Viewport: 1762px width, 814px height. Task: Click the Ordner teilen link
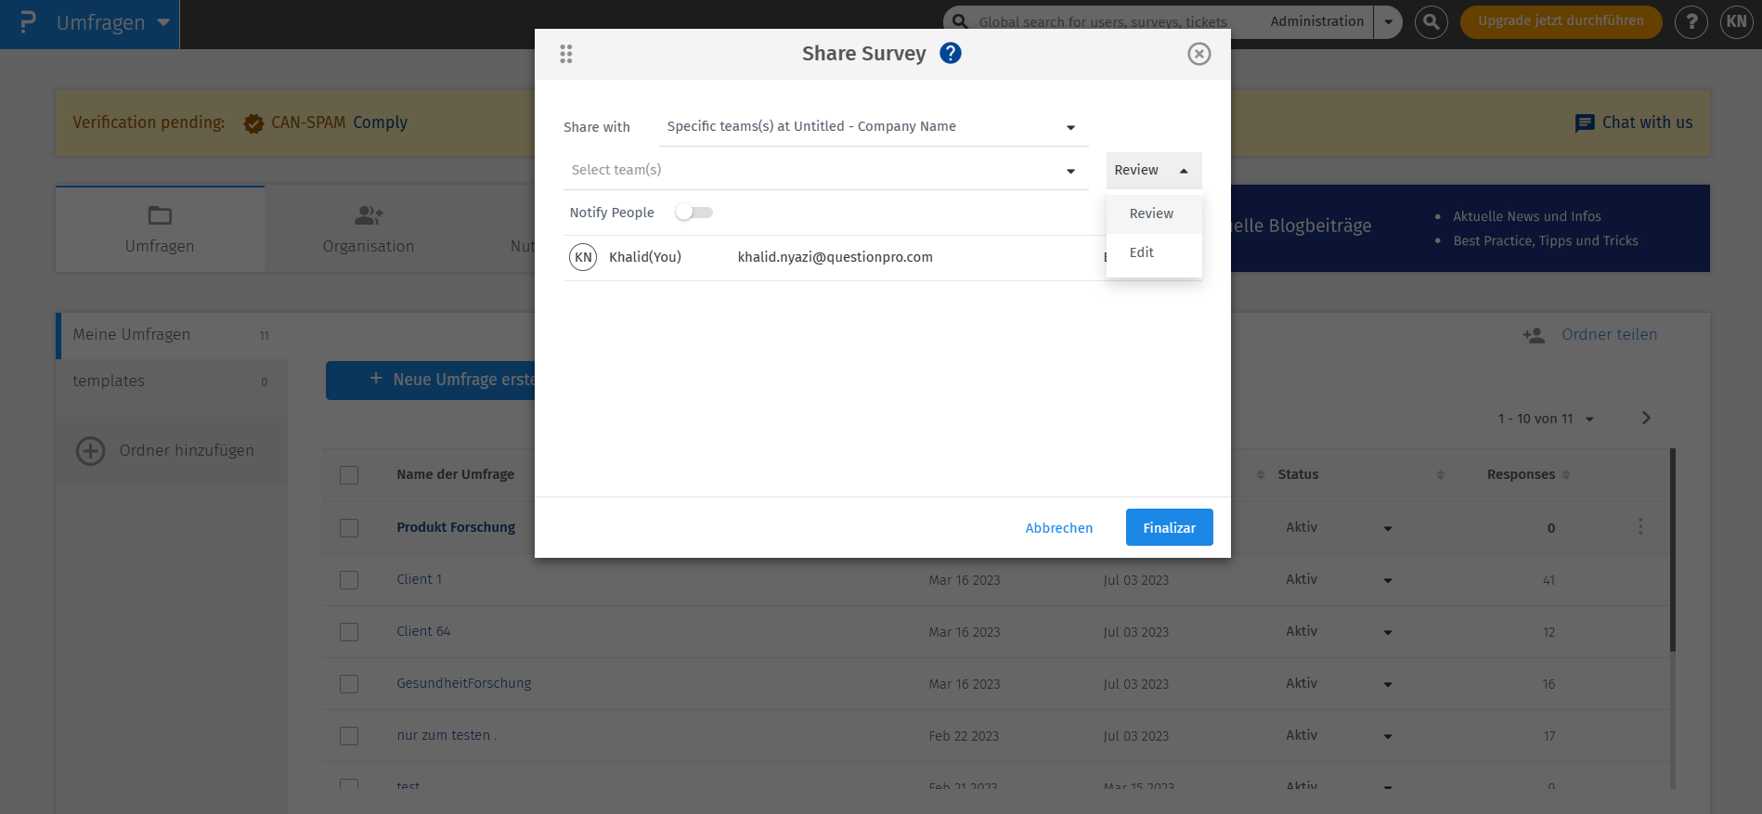tap(1609, 334)
